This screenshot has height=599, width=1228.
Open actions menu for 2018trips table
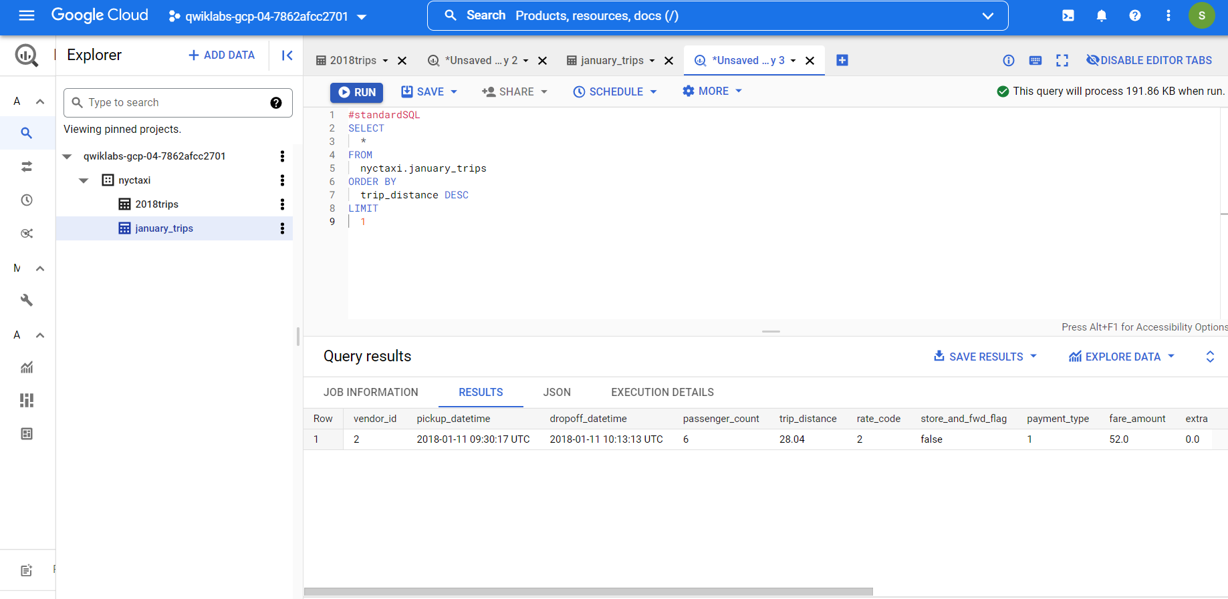click(282, 204)
